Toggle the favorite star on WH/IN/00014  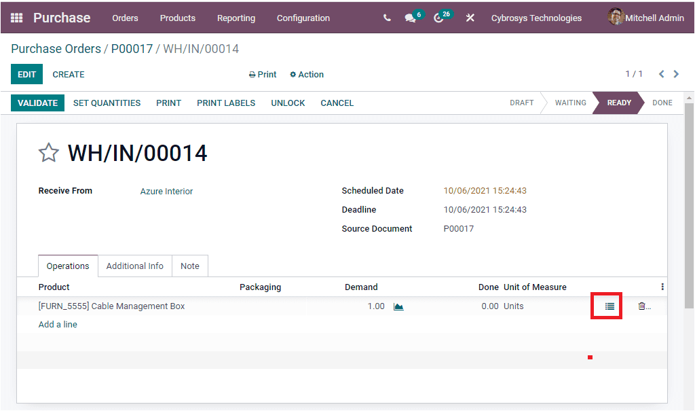click(48, 152)
